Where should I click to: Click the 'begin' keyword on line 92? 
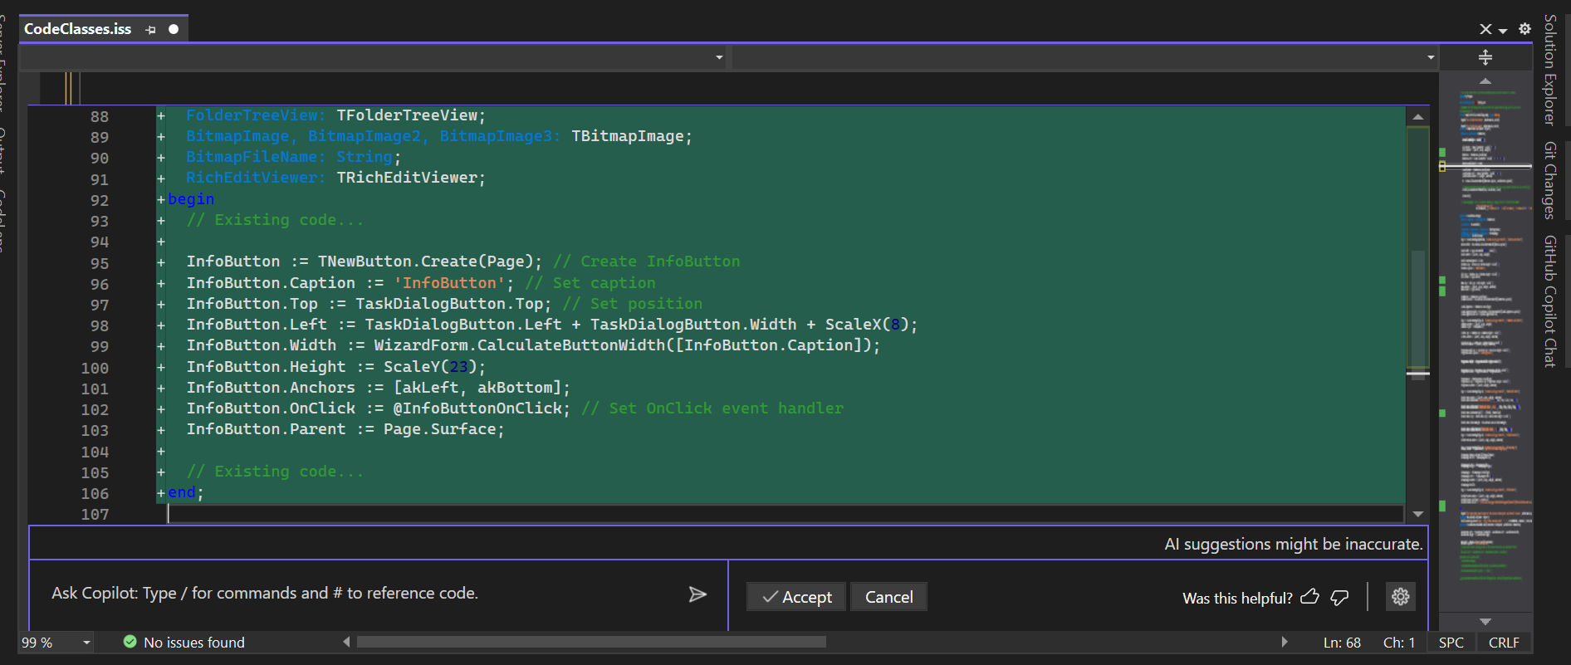191,199
